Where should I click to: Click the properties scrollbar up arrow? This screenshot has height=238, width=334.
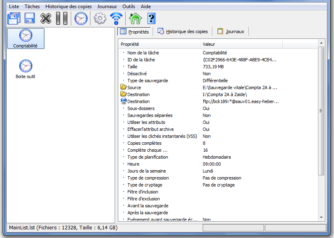(321, 43)
